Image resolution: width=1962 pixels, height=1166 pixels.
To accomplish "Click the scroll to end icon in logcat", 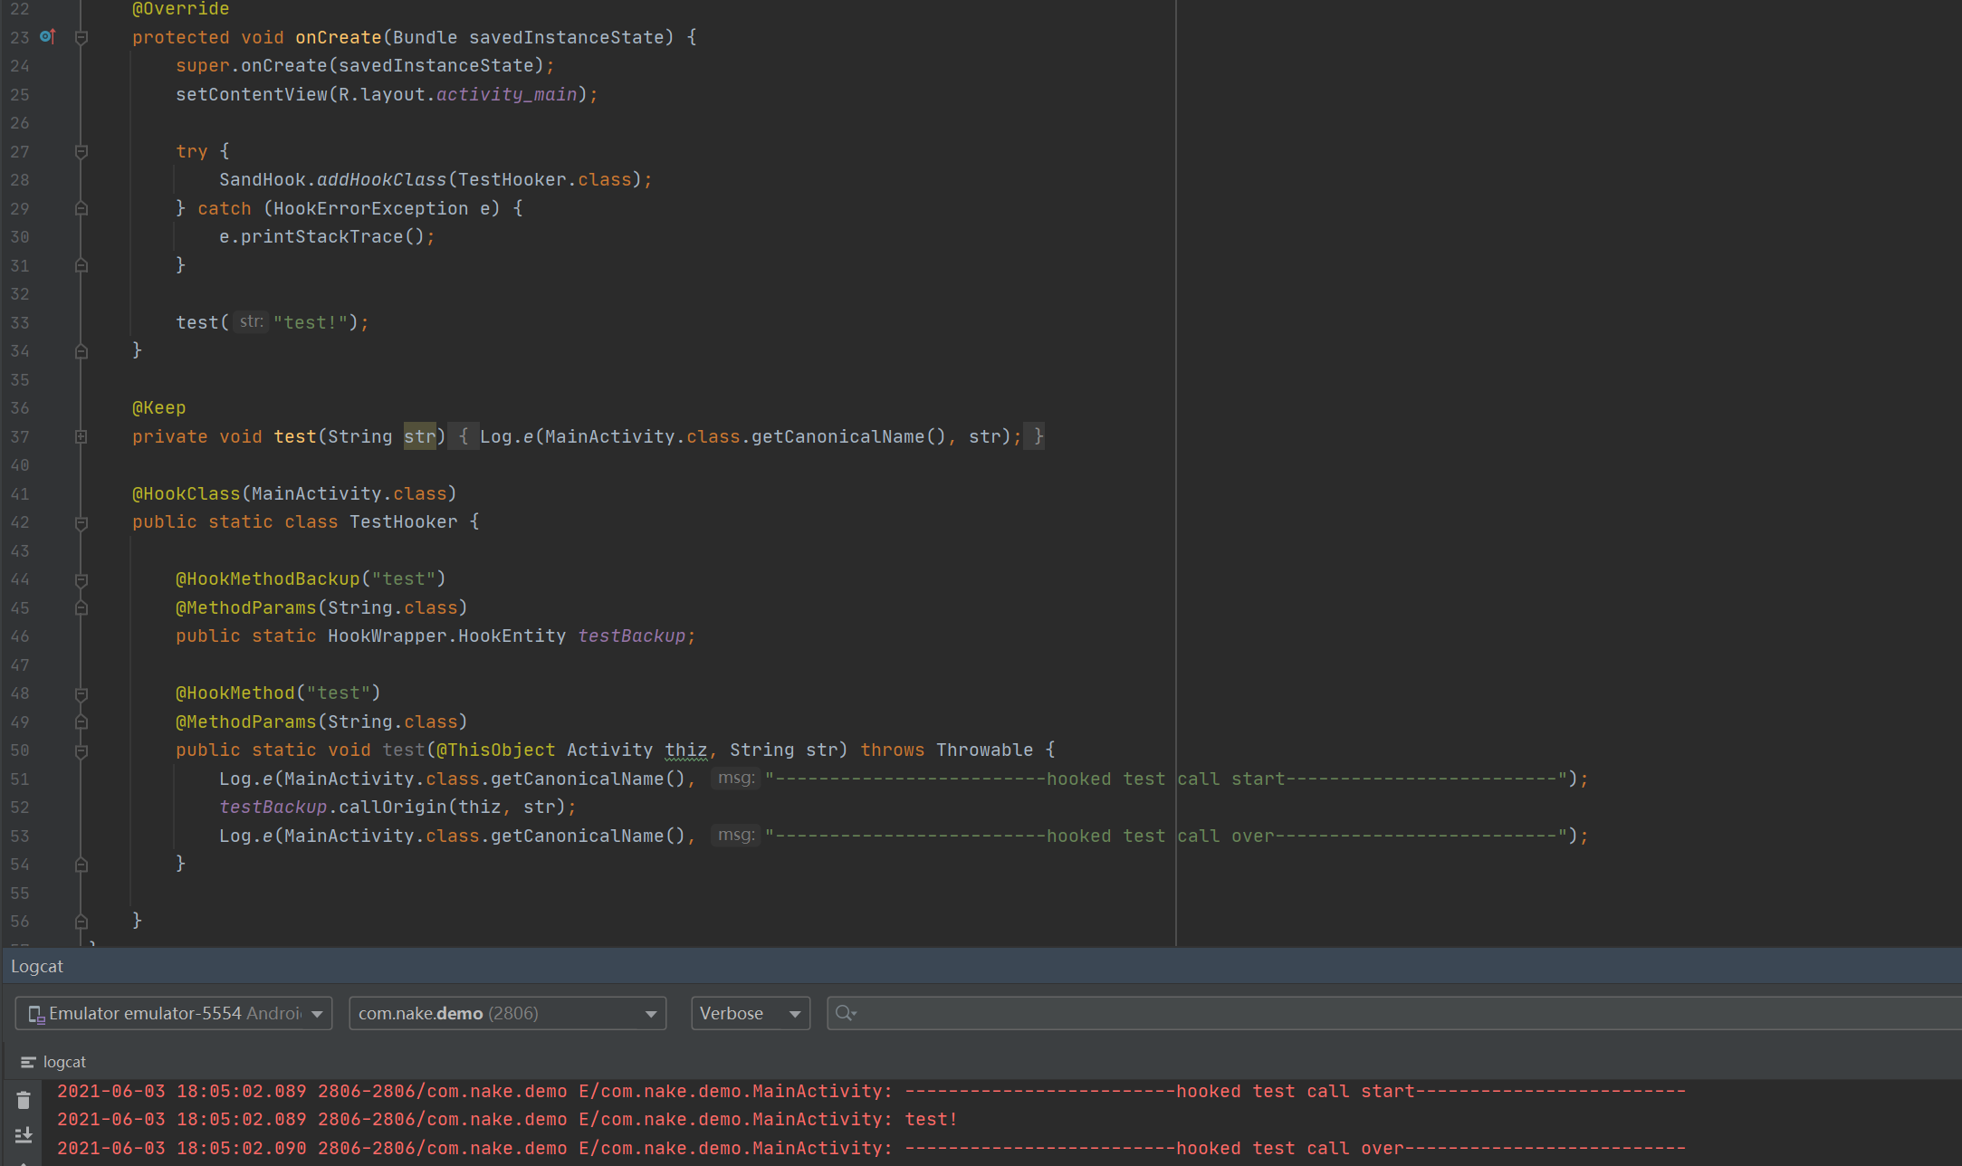I will tap(24, 1135).
